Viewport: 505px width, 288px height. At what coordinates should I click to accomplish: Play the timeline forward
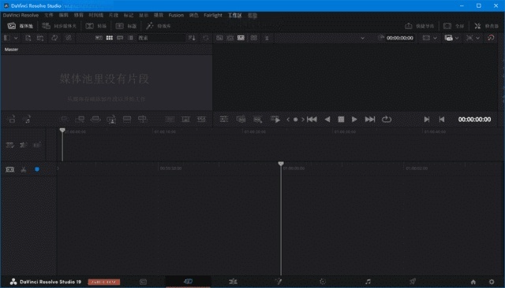click(354, 120)
